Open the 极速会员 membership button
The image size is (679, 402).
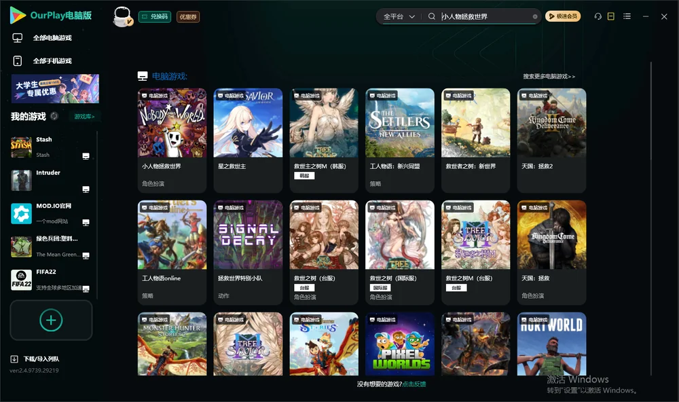562,16
